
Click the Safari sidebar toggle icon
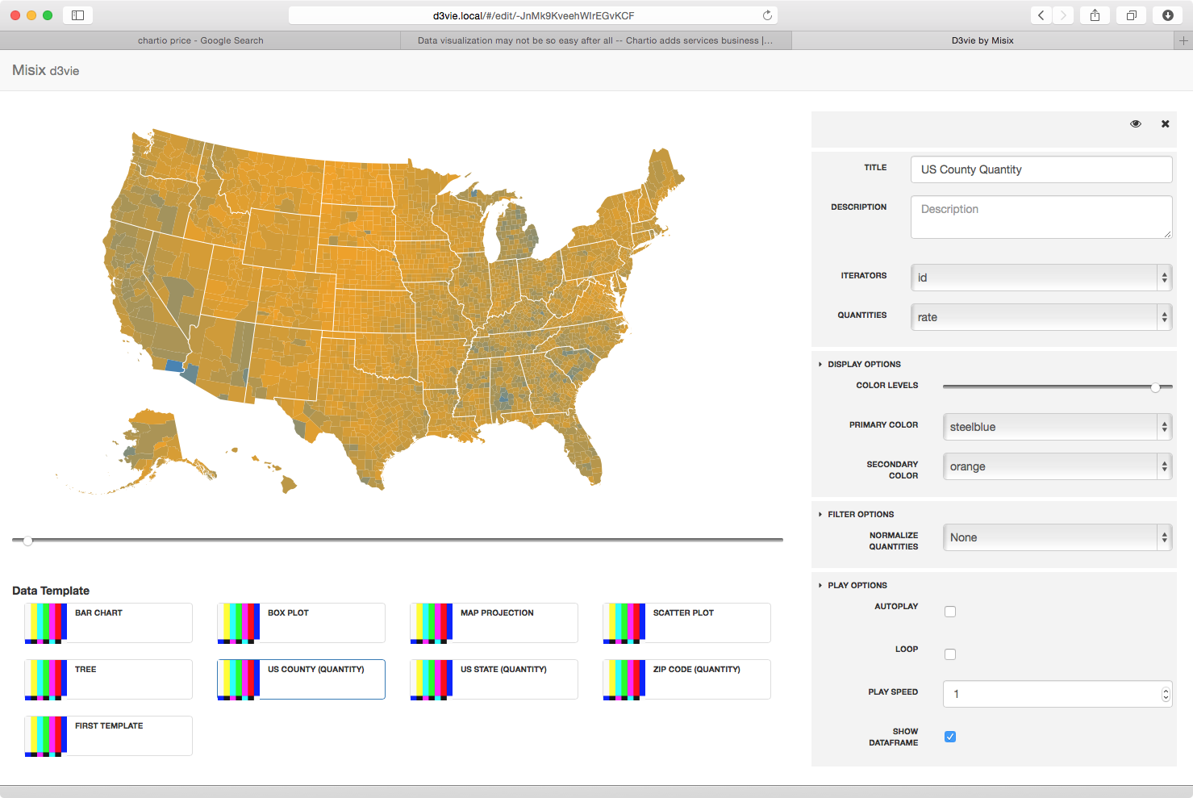[x=78, y=15]
